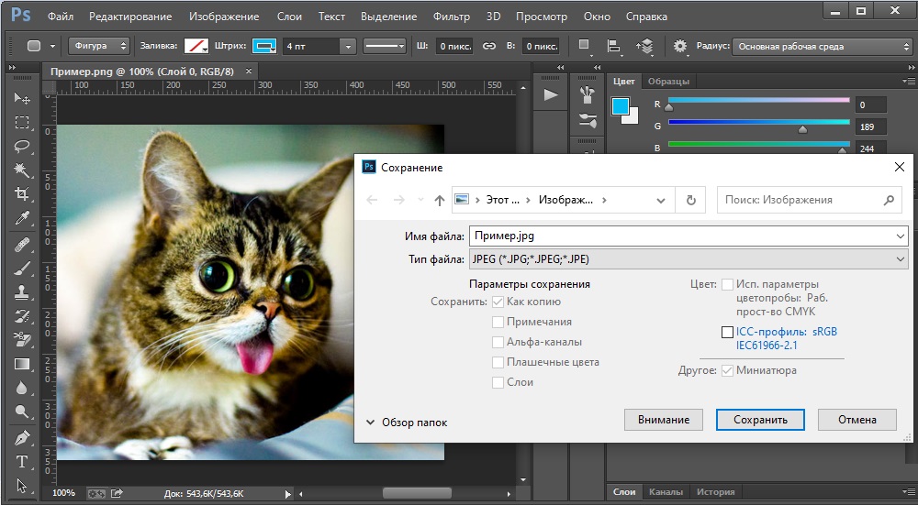
Task: Toggle the 'Плашечные цвета' checkbox
Action: click(x=498, y=362)
